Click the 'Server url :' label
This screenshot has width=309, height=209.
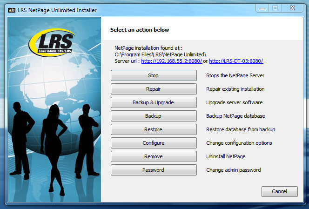(127, 61)
